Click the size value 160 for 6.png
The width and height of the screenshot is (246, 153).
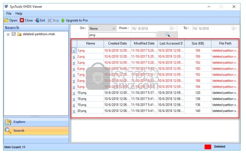[x=198, y=69]
